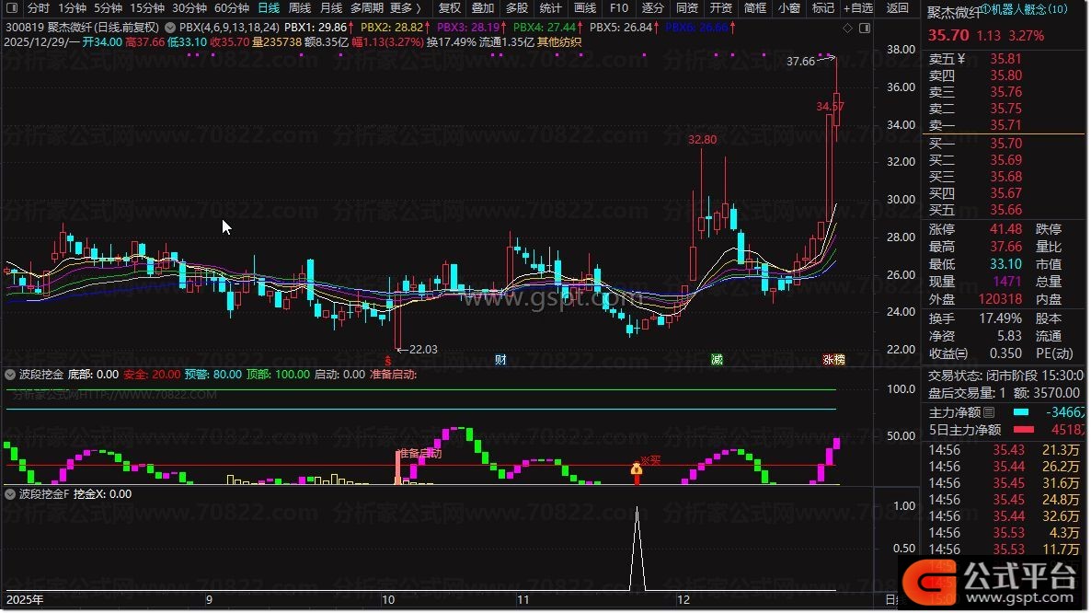This screenshot has height=613, width=1091.
Task: Click the red S marker below 22.03 low
Action: (x=389, y=360)
